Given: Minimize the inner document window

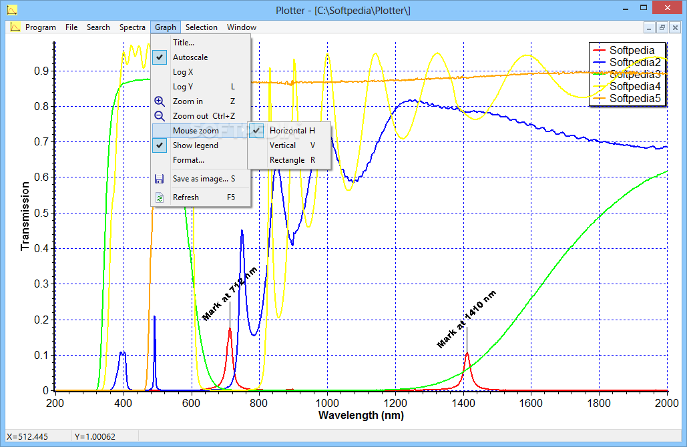Looking at the screenshot, I should tap(649, 27).
